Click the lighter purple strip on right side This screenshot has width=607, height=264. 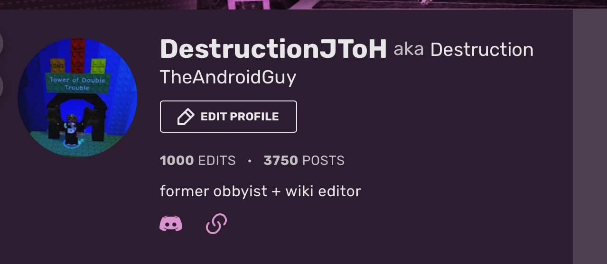(590, 137)
